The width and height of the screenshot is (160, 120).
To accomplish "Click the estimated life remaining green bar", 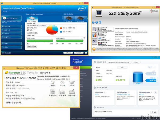I will (70, 41).
